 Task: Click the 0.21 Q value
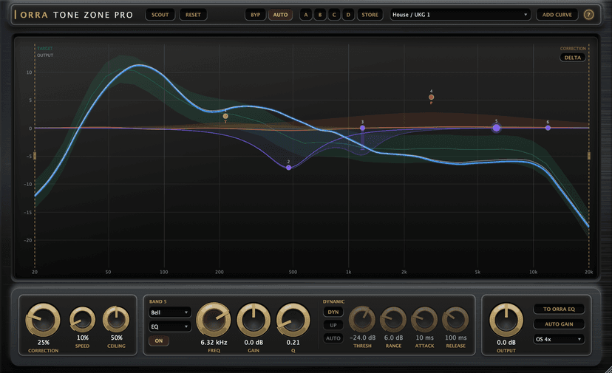click(x=293, y=342)
